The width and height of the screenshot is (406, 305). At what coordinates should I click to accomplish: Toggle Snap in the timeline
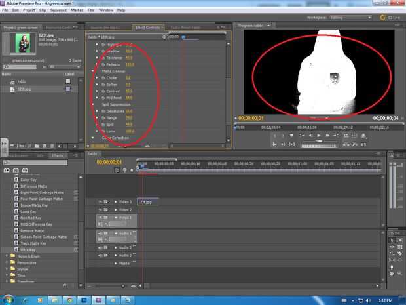click(117, 170)
